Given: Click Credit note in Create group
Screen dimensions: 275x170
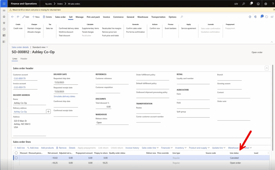Looking at the screenshot, I should tap(18, 28).
